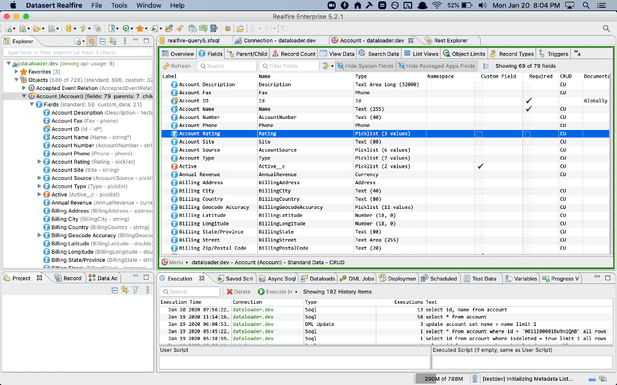Switch to the Record Count tab
Viewport: 617px width, 385px height.
[294, 54]
